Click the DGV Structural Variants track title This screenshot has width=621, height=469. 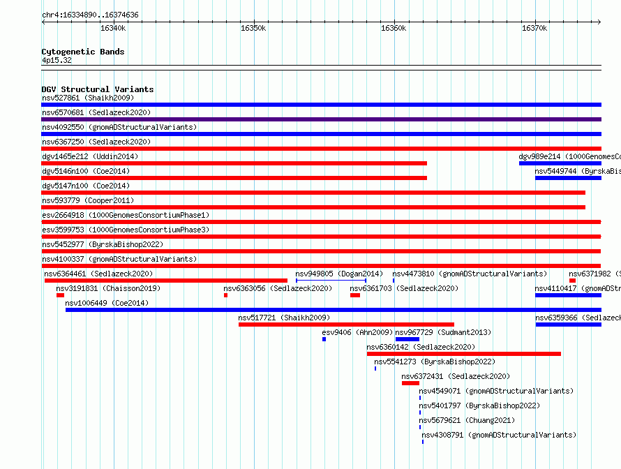tap(98, 89)
